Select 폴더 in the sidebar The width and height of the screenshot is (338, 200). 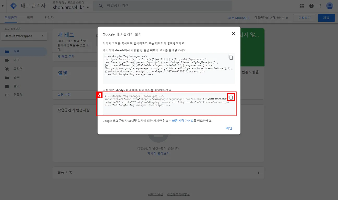pos(23,86)
